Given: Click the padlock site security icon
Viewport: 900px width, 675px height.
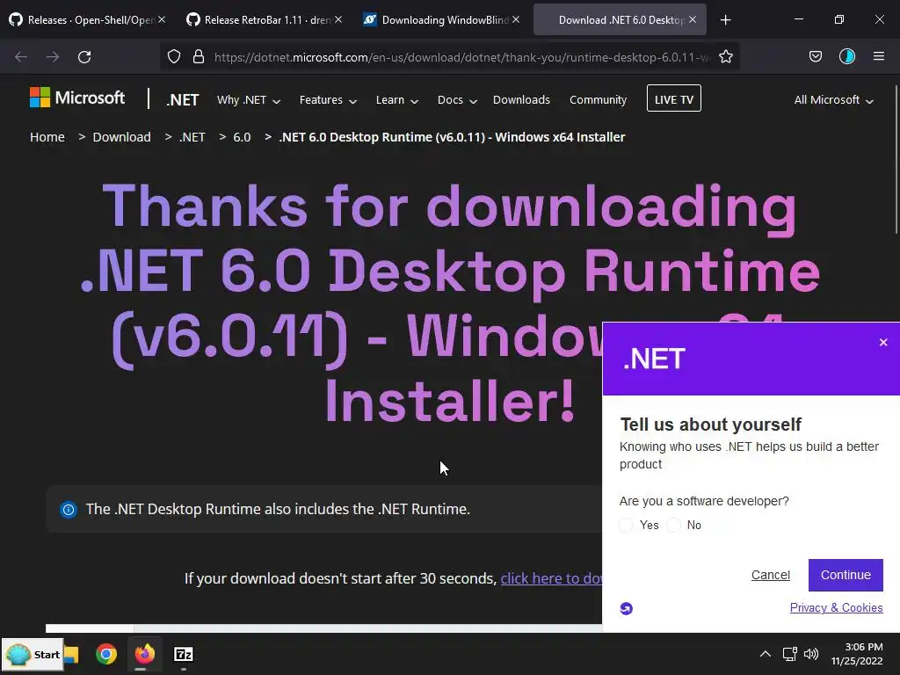Looking at the screenshot, I should pyautogui.click(x=199, y=57).
